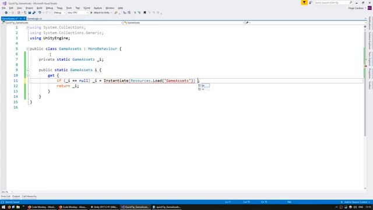The width and height of the screenshot is (373, 210).
Task: Click the comment selection toolbar icon
Action: tap(135, 13)
